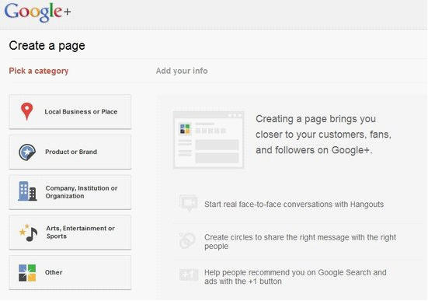Click the page preview illustration
Viewport: 428px width, 301px height.
(208, 140)
